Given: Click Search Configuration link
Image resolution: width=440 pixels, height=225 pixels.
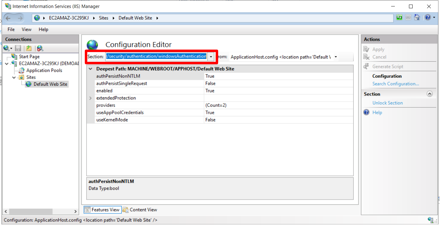Looking at the screenshot, I should coord(395,84).
